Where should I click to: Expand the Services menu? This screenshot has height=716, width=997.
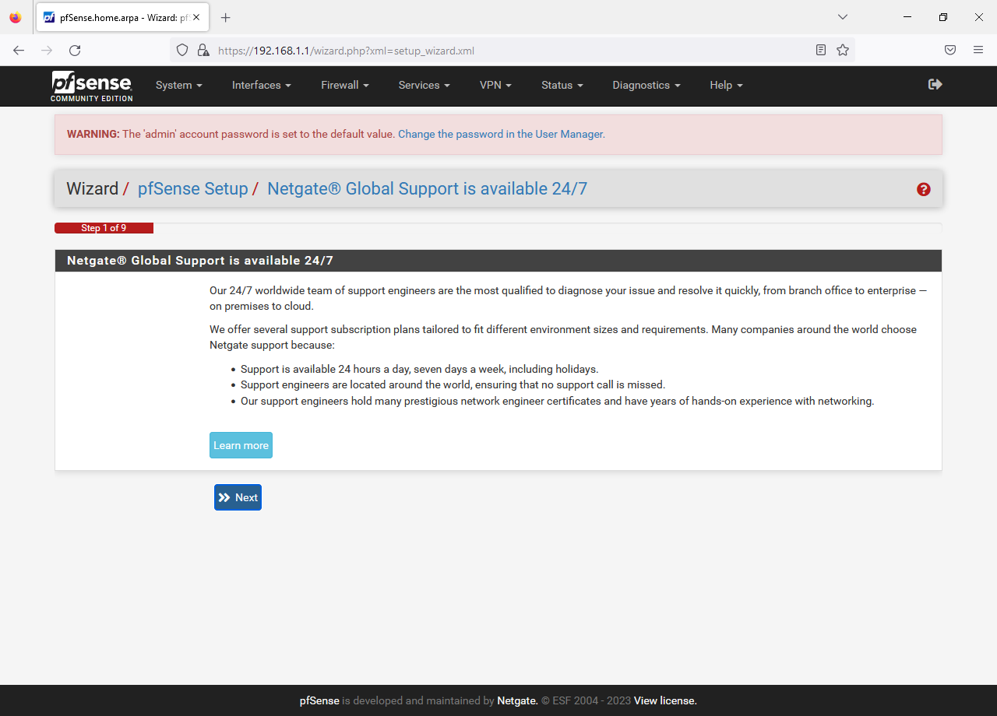(425, 86)
